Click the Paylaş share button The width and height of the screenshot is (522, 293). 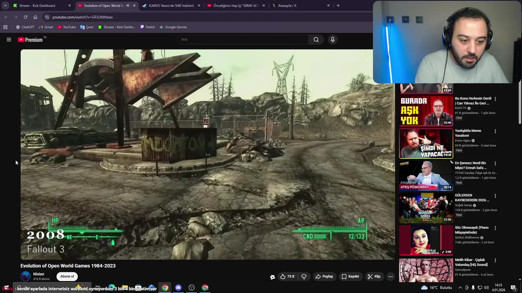click(324, 276)
